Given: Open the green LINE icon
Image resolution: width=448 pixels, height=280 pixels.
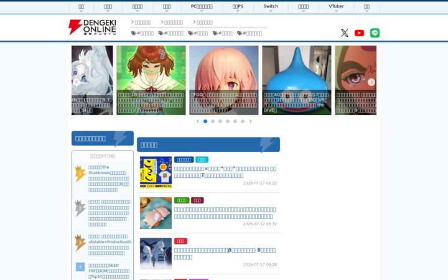Looking at the screenshot, I should (x=375, y=33).
